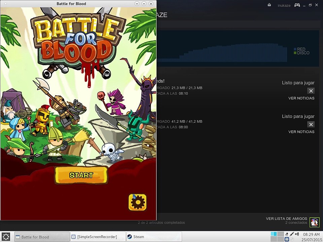323x242 pixels.
Task: Open the Battle for Blood window menu dot
Action: point(6,3)
